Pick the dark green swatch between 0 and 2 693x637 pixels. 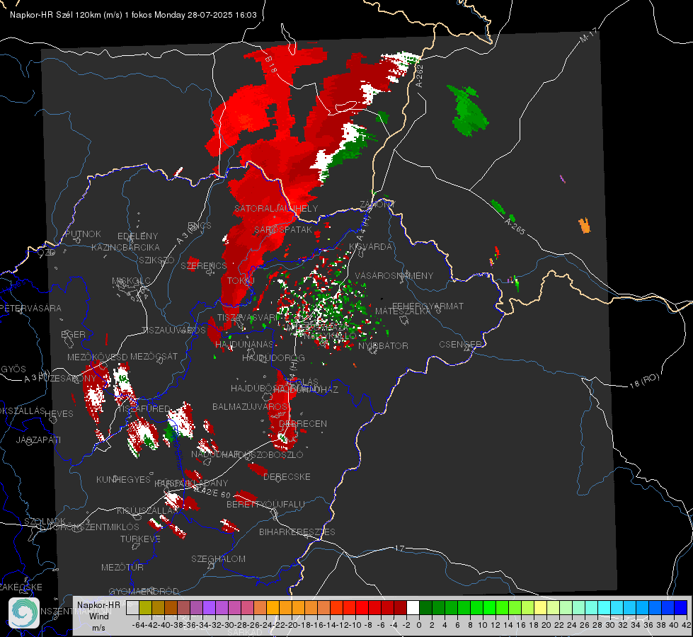tap(425, 607)
